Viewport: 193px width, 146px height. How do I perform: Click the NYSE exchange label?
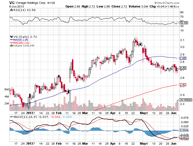[x=51, y=3]
